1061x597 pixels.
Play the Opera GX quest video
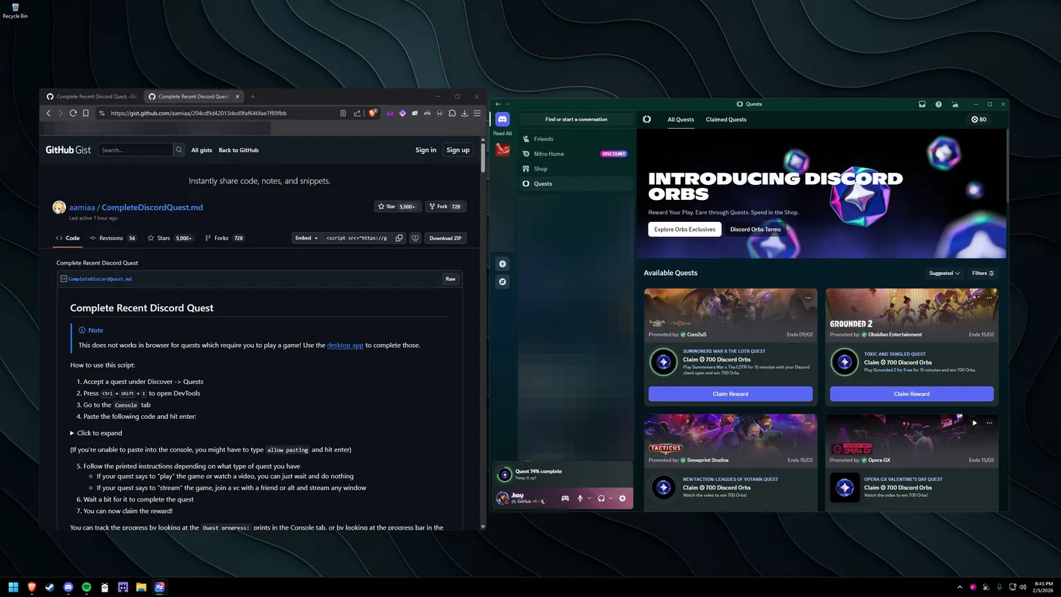coord(975,424)
